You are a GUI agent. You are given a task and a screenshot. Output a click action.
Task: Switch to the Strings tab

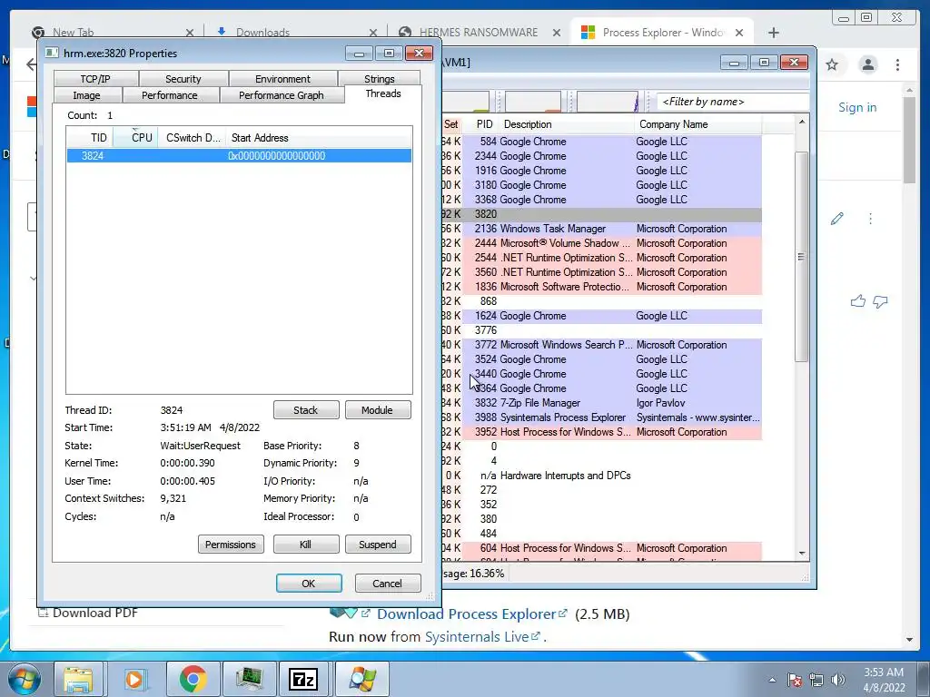click(x=379, y=79)
